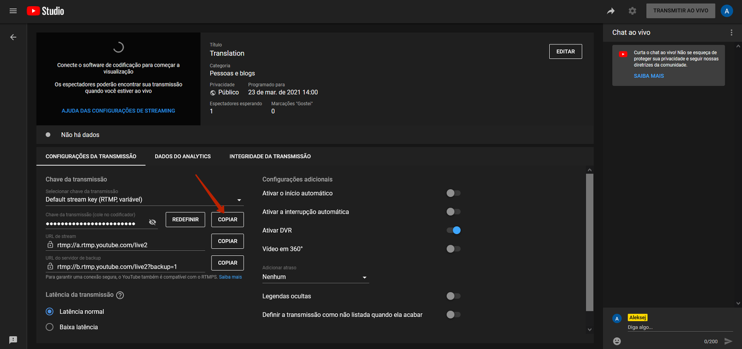Open the account avatar in top right
Image resolution: width=742 pixels, height=349 pixels.
coord(727,11)
